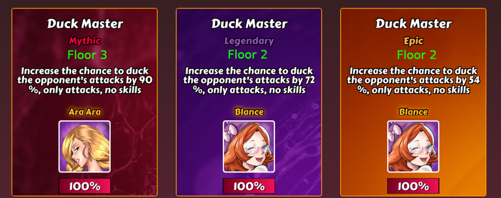
Task: Click the Legendary rarity label
Action: click(249, 41)
